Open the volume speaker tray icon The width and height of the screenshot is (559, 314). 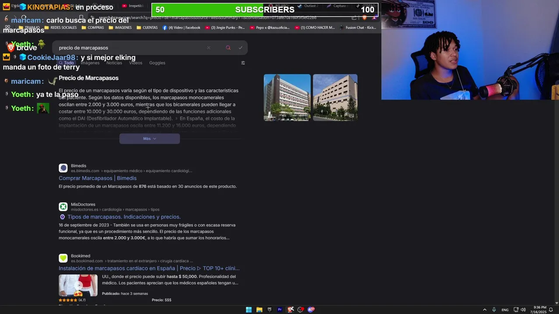[x=523, y=310]
